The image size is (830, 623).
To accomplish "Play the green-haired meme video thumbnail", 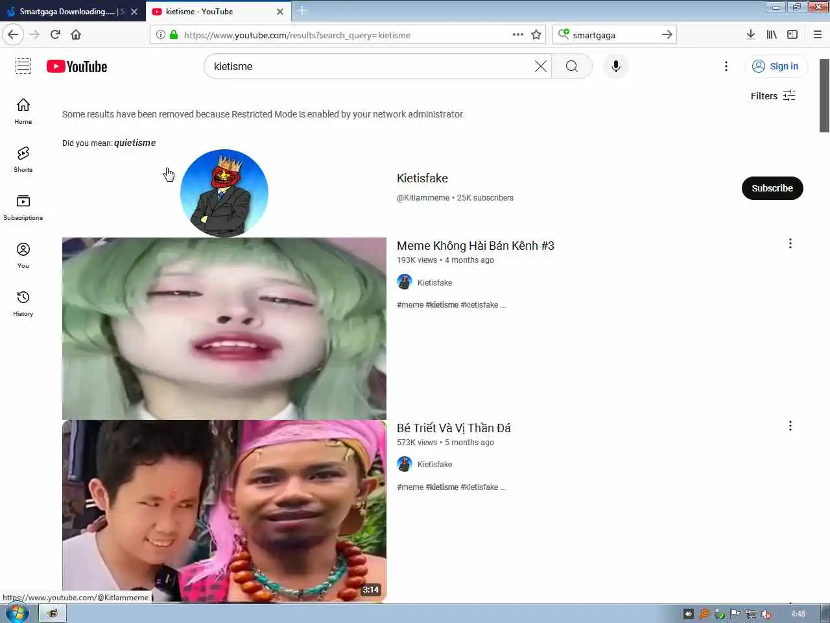I will pos(224,328).
